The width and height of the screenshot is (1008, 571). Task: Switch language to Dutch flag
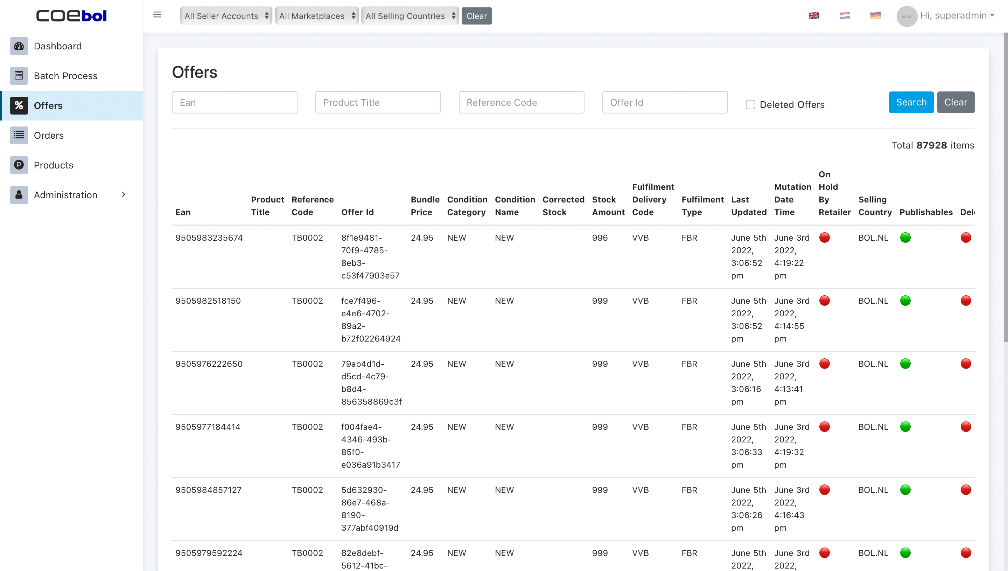(845, 15)
